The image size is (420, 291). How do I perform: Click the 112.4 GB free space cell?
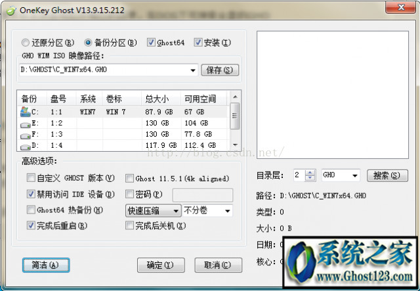pyautogui.click(x=200, y=145)
